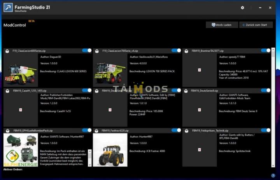The width and height of the screenshot is (280, 180).
Task: Click the FBM19_BrantnerTA23071.zip file name
Action: 208,51
